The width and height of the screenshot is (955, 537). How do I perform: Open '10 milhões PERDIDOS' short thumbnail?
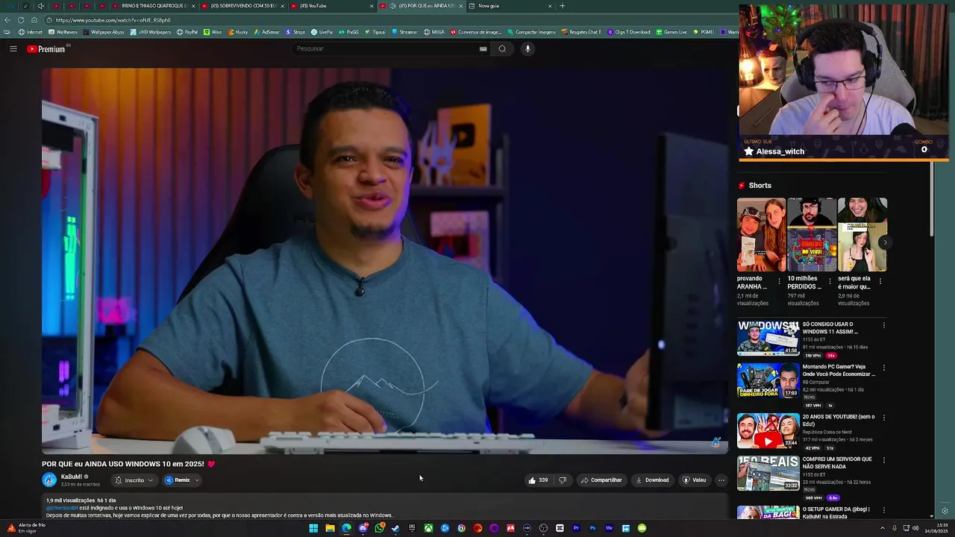point(812,234)
